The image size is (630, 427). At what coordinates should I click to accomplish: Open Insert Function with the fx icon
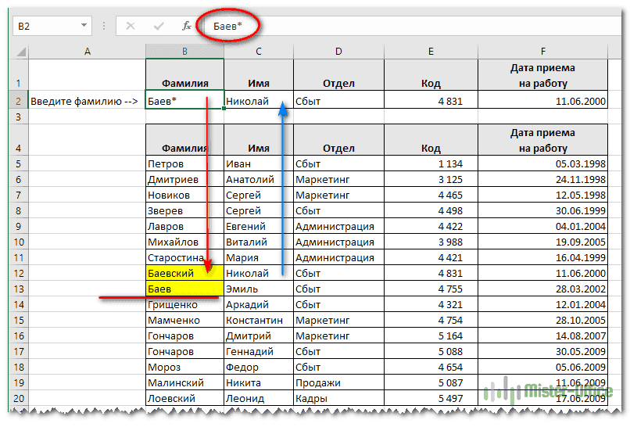[x=186, y=26]
